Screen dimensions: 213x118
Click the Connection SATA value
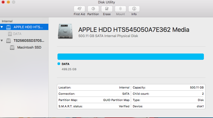click(x=126, y=94)
